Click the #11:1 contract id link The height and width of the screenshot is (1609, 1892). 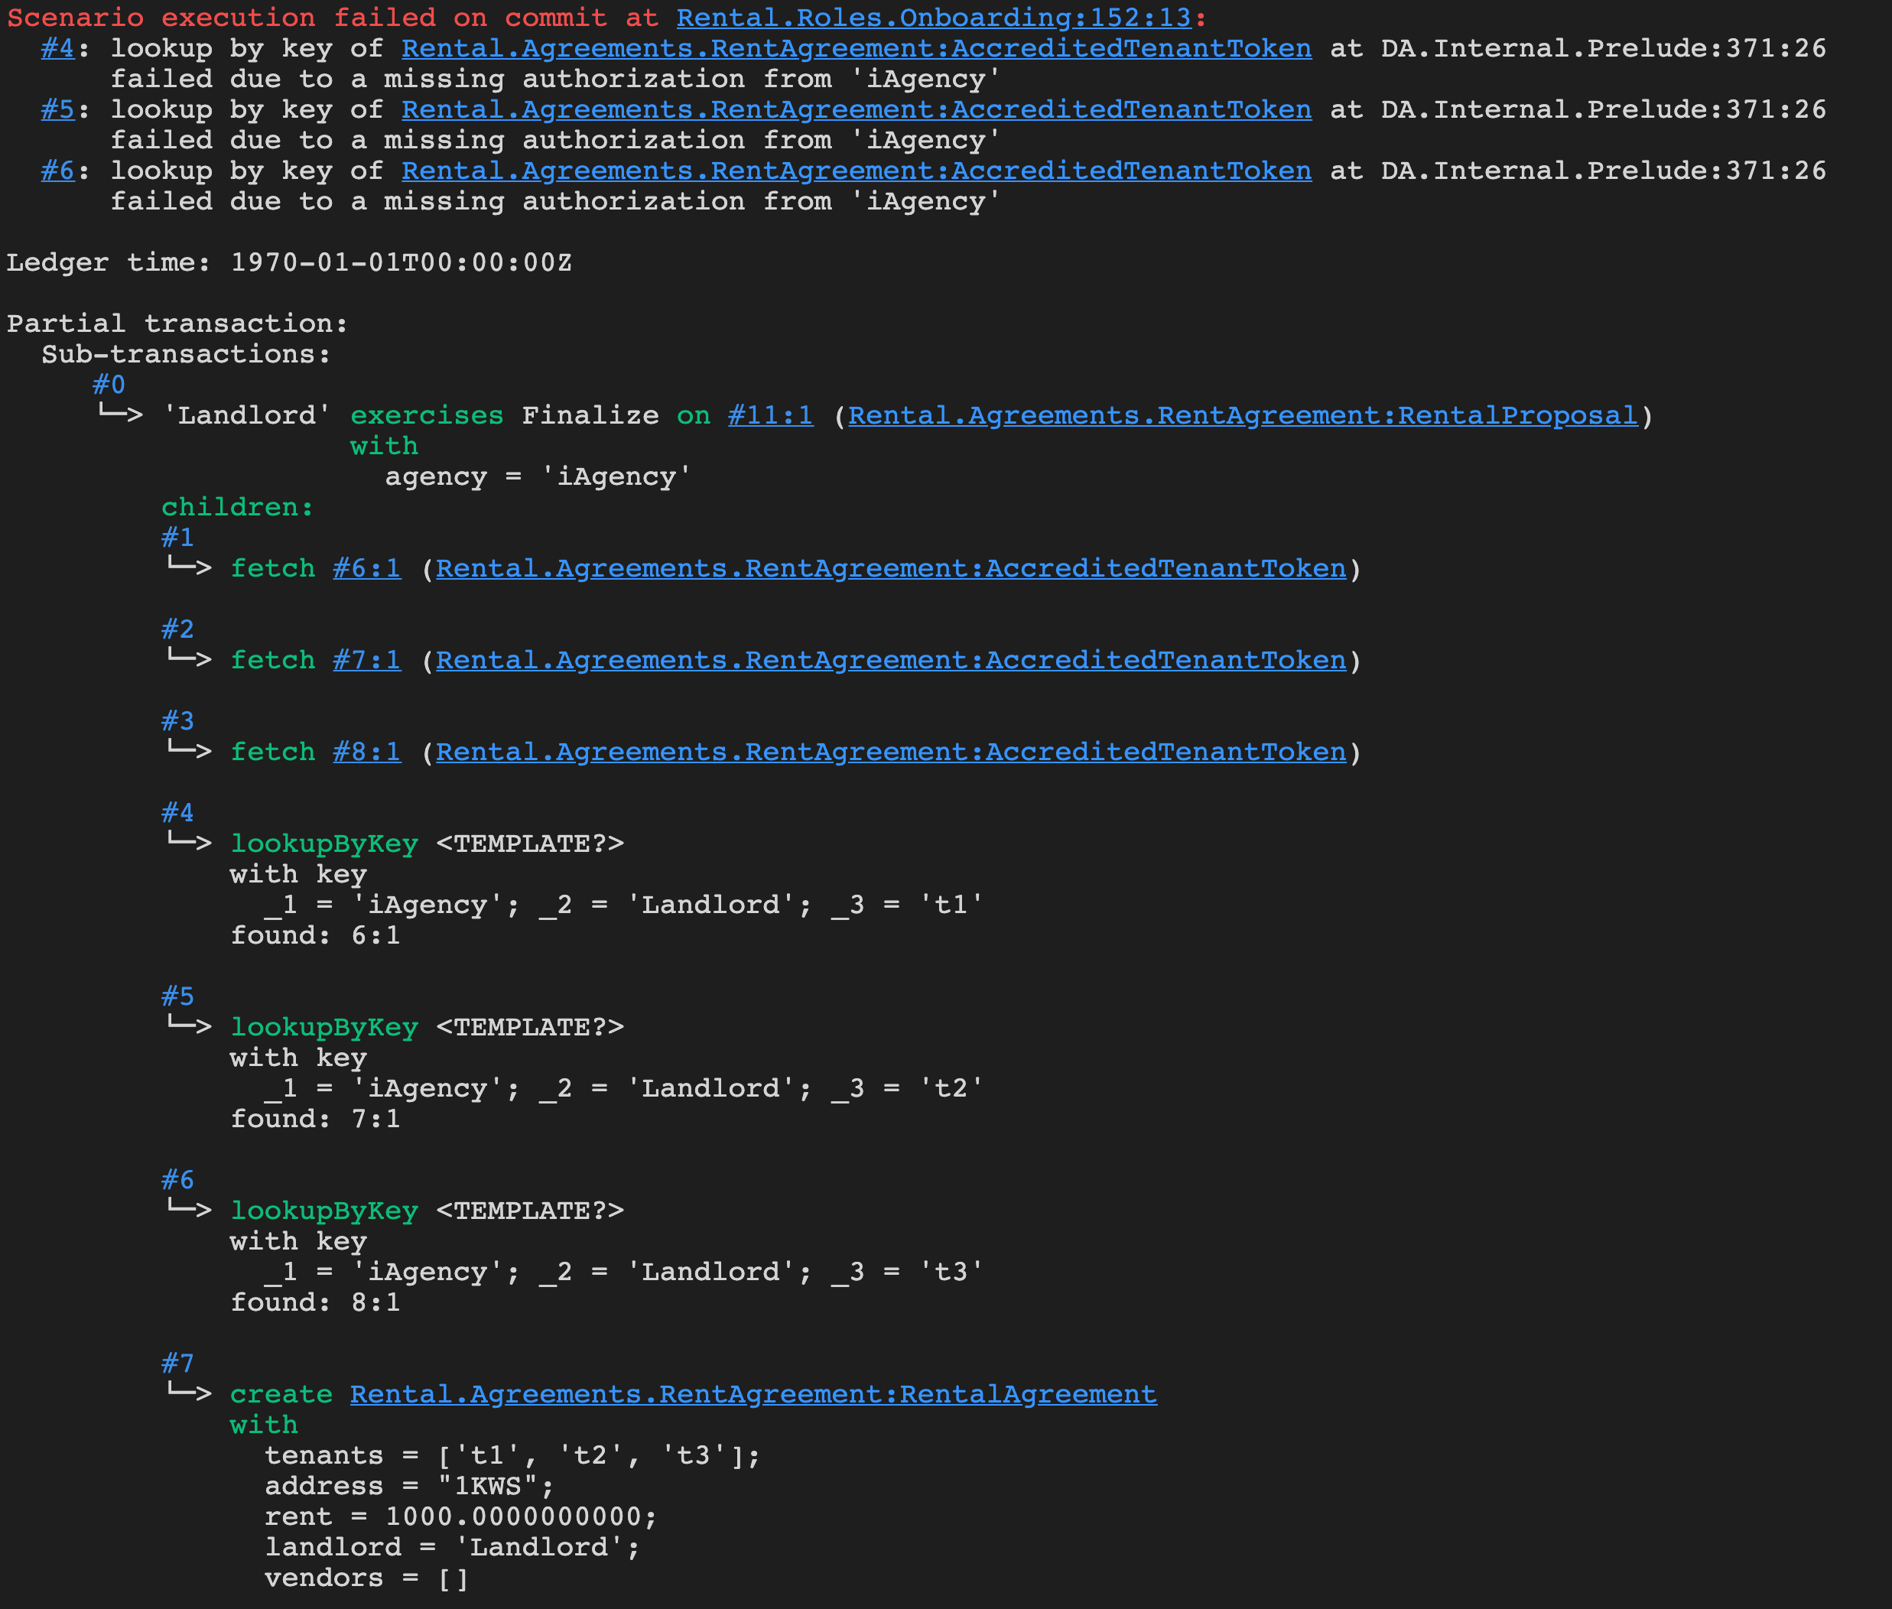point(770,416)
